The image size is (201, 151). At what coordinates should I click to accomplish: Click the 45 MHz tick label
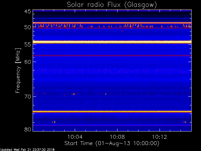click(x=27, y=12)
